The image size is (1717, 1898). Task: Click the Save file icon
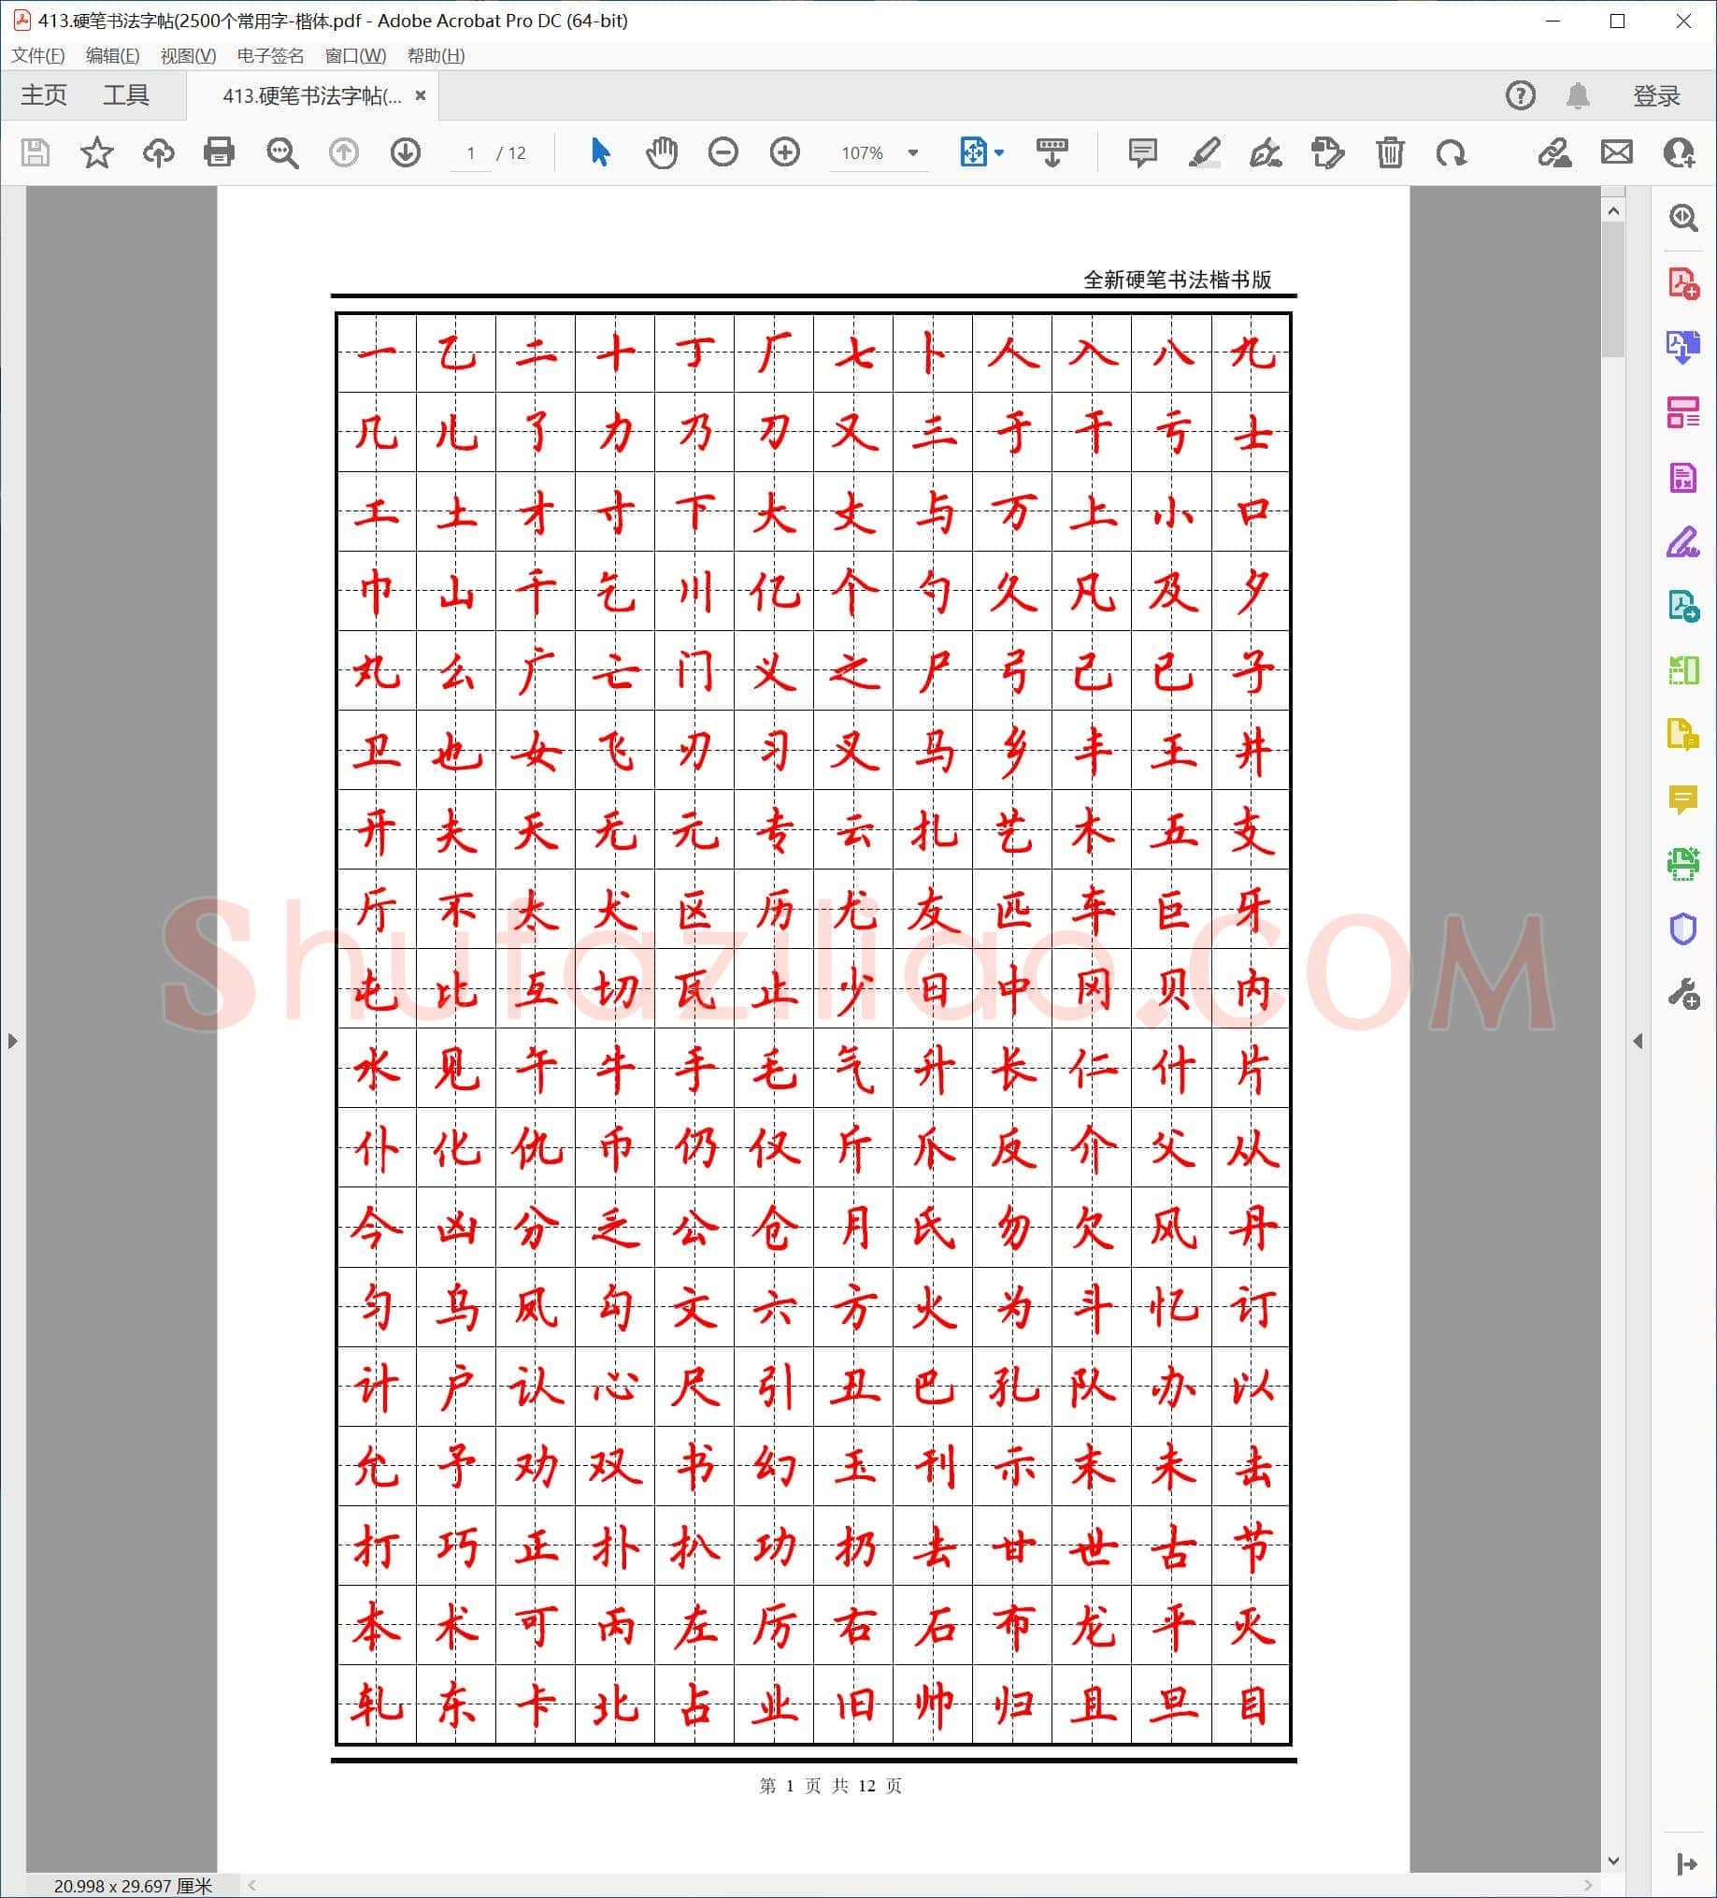coord(35,152)
